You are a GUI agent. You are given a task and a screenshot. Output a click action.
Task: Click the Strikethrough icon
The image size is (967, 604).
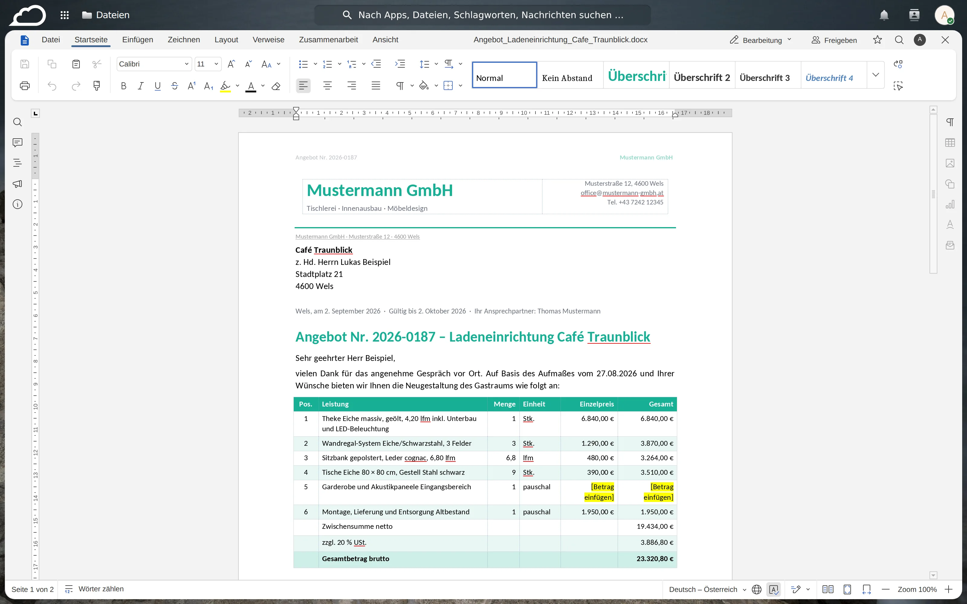click(x=175, y=86)
